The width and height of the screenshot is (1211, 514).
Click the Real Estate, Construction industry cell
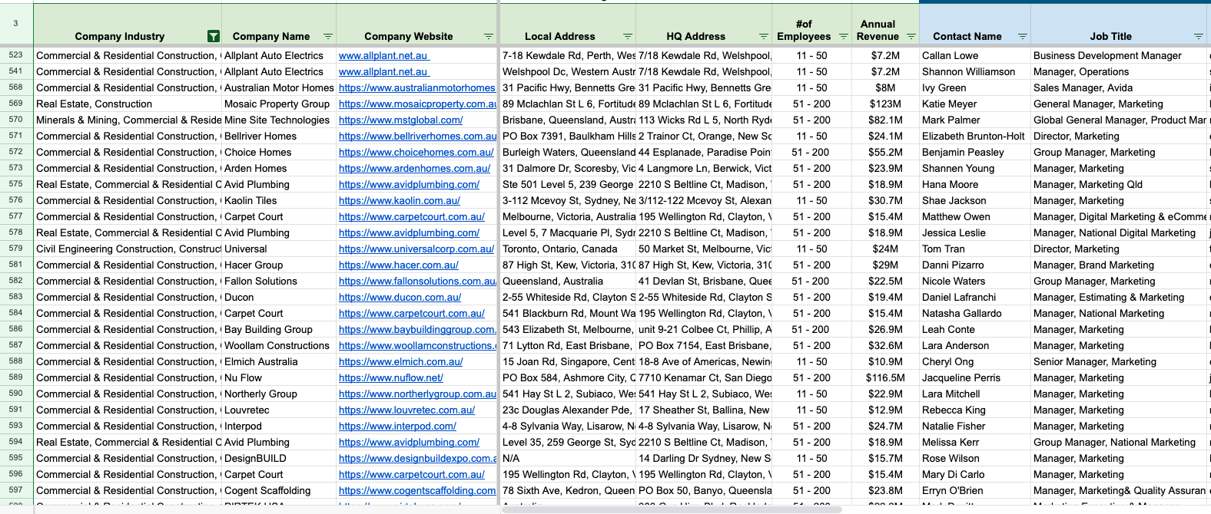tap(128, 104)
